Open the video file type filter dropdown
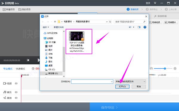The height and width of the screenshot is (111, 179). (130, 81)
